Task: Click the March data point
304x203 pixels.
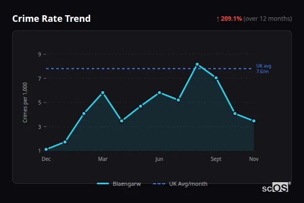Action: pyautogui.click(x=103, y=93)
